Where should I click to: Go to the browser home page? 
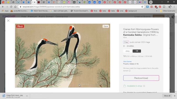(x=15, y=7)
